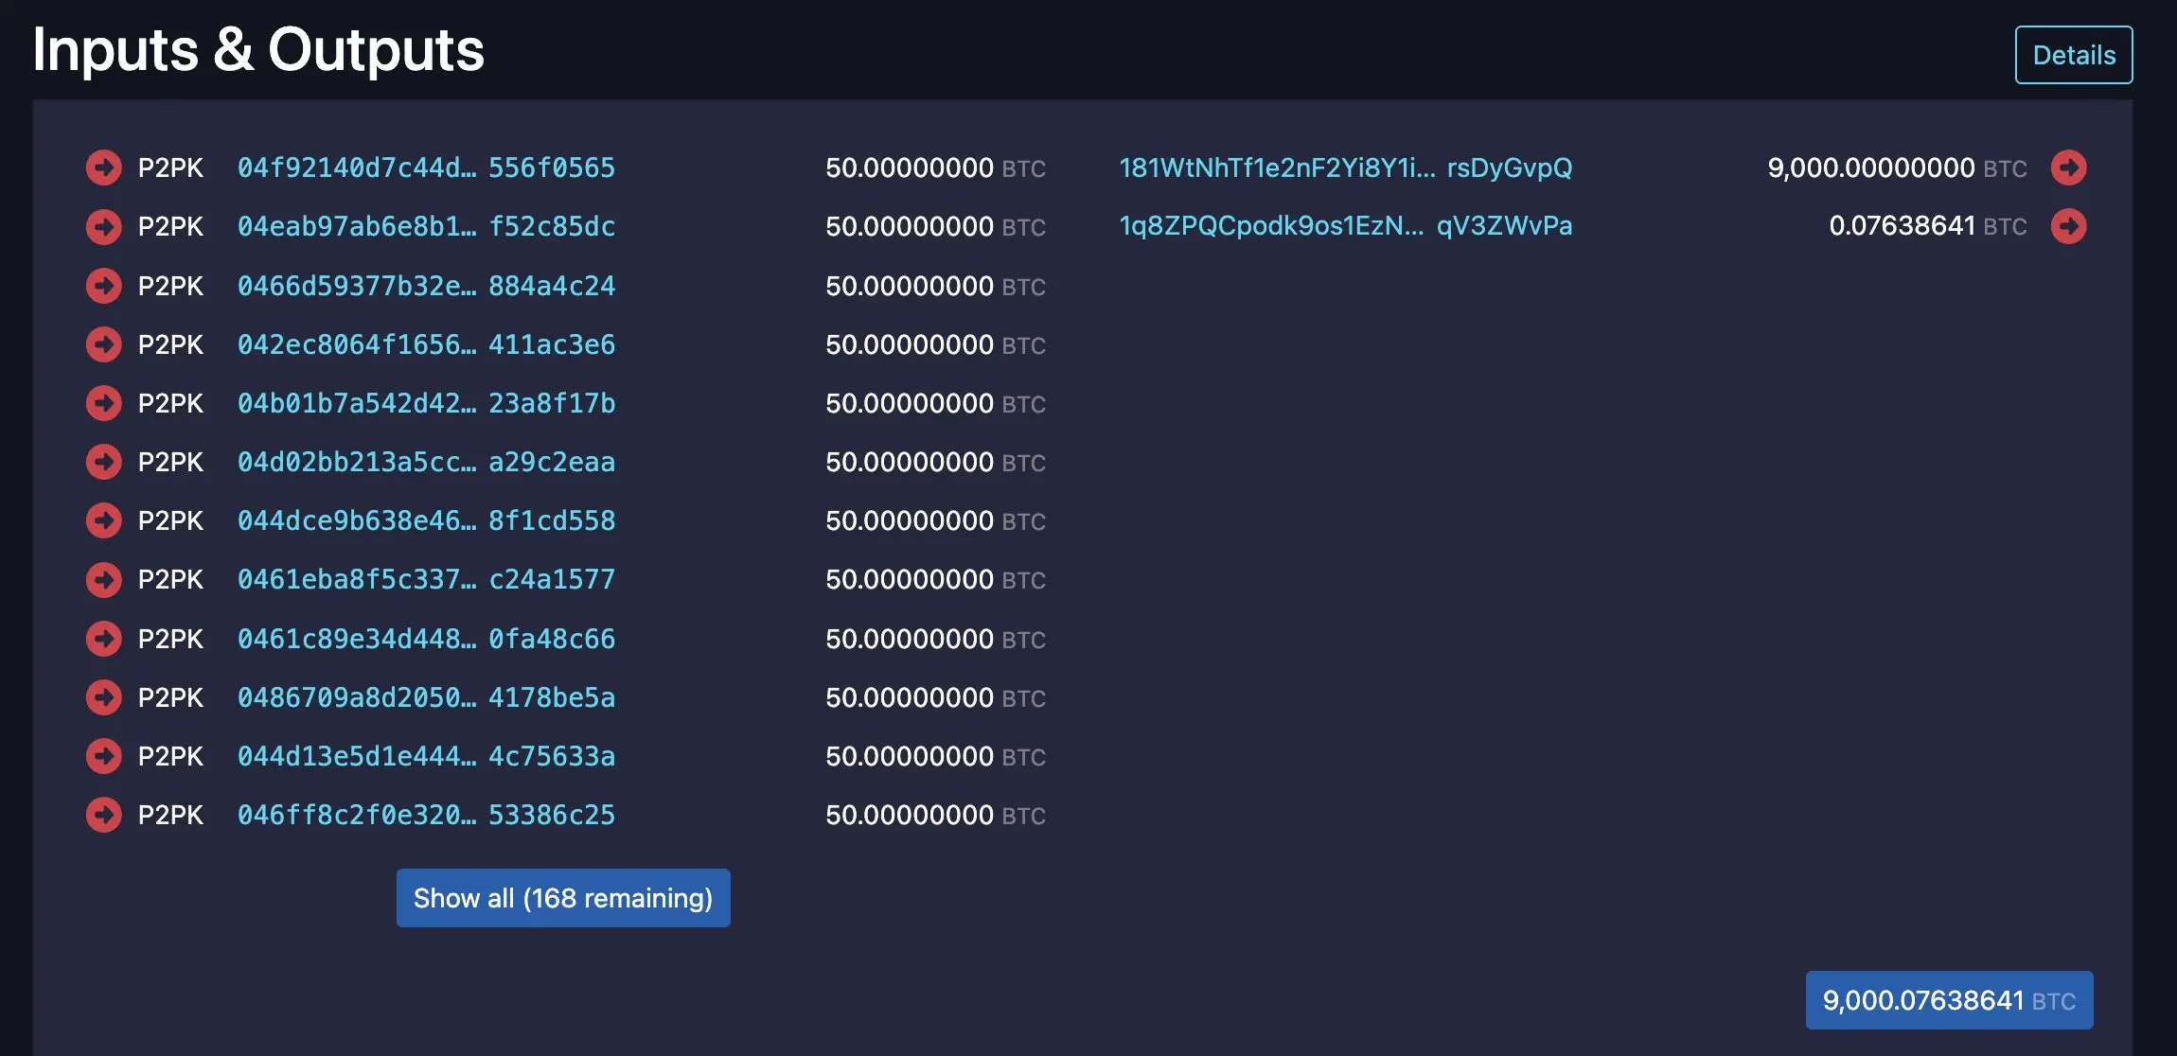The image size is (2177, 1056).
Task: Show all 168 remaining inputs
Action: 563,897
